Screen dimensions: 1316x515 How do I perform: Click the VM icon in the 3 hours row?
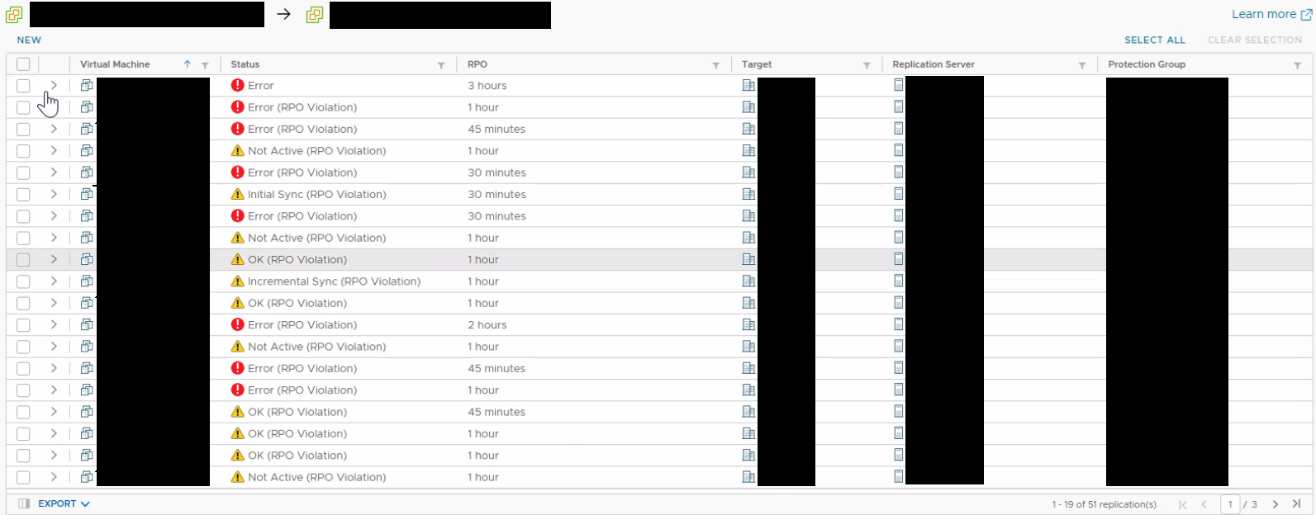click(x=87, y=85)
